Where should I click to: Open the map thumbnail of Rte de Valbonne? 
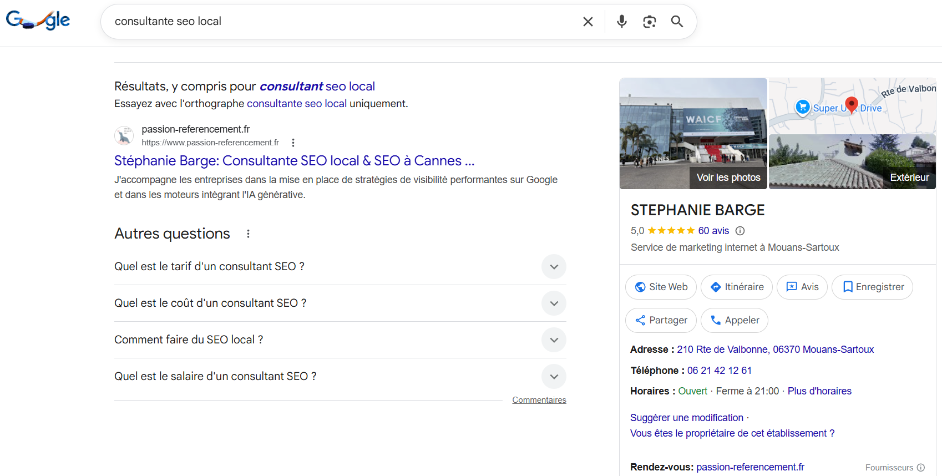pyautogui.click(x=852, y=105)
